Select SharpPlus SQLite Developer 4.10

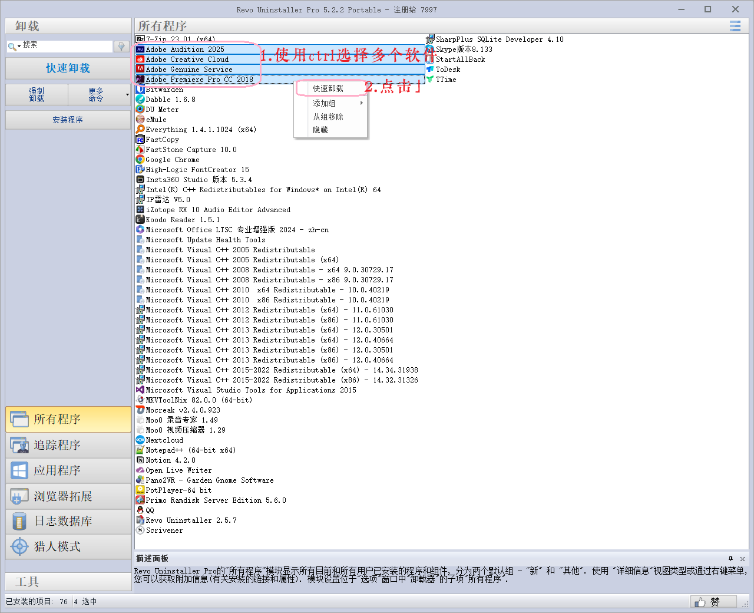(495, 39)
